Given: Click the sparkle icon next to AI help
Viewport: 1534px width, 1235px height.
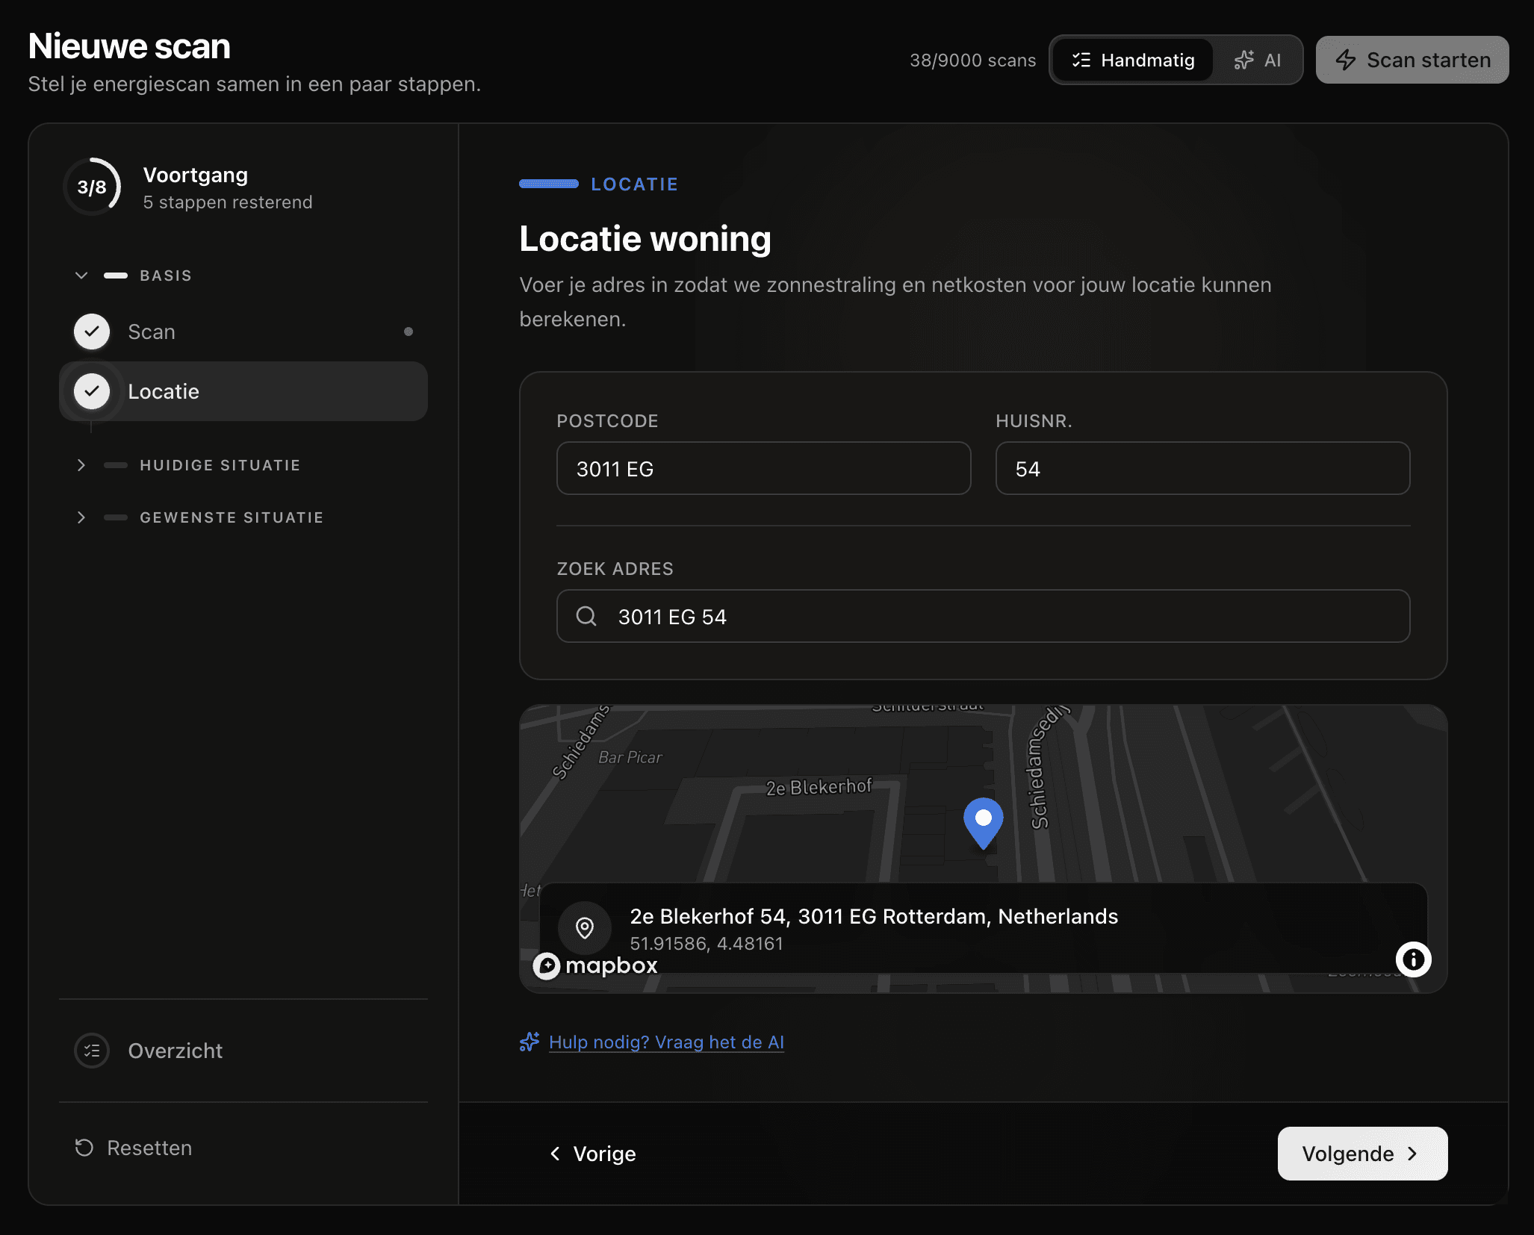Looking at the screenshot, I should [530, 1042].
